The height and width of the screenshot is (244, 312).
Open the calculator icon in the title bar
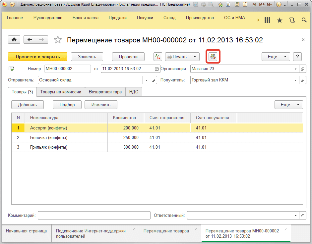tap(237, 5)
